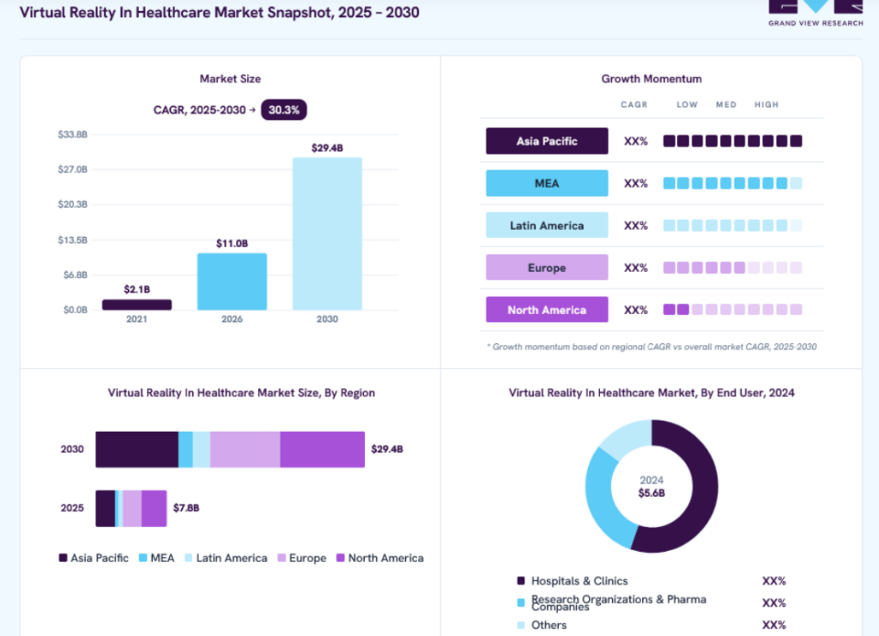879x636 pixels.
Task: Click MEA legend swatch
Action: [x=143, y=558]
